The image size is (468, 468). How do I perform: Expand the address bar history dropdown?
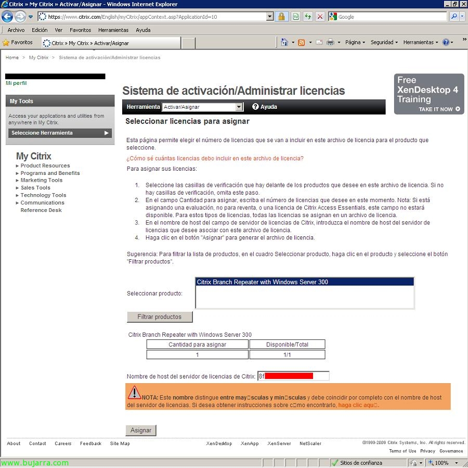point(269,17)
